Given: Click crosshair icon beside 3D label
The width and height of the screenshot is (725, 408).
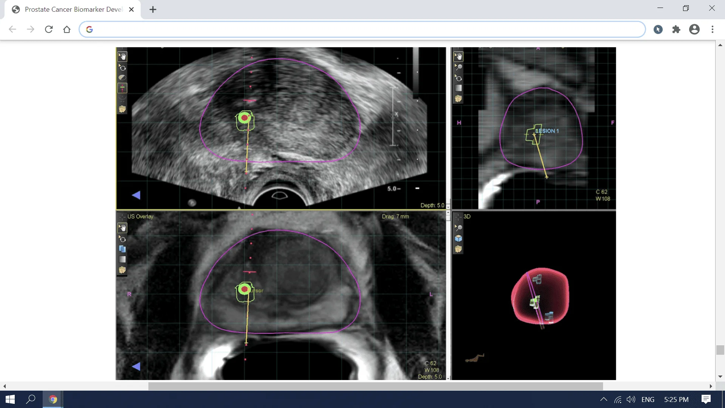Looking at the screenshot, I should (458, 216).
